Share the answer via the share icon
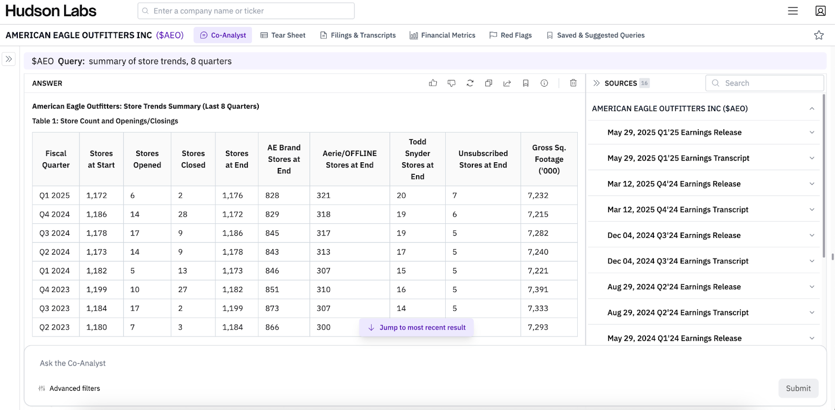 tap(507, 83)
